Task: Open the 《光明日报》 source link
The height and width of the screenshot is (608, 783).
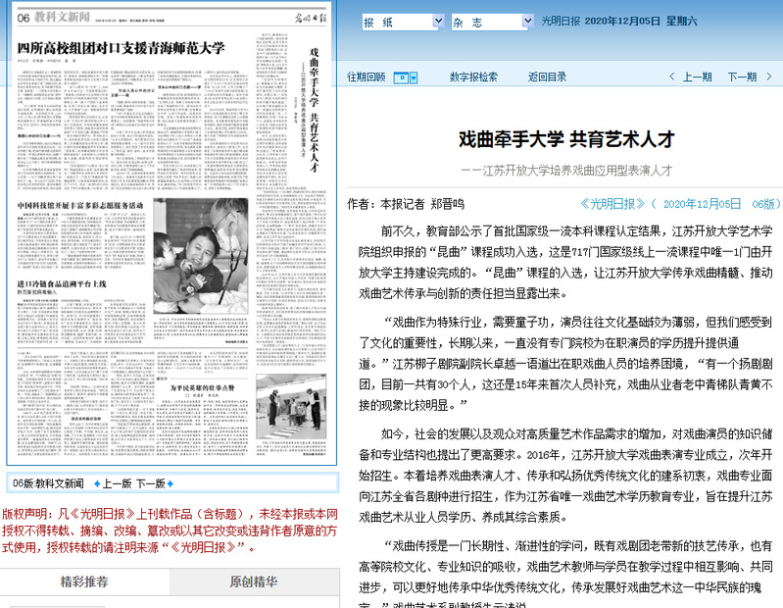Action: click(612, 204)
